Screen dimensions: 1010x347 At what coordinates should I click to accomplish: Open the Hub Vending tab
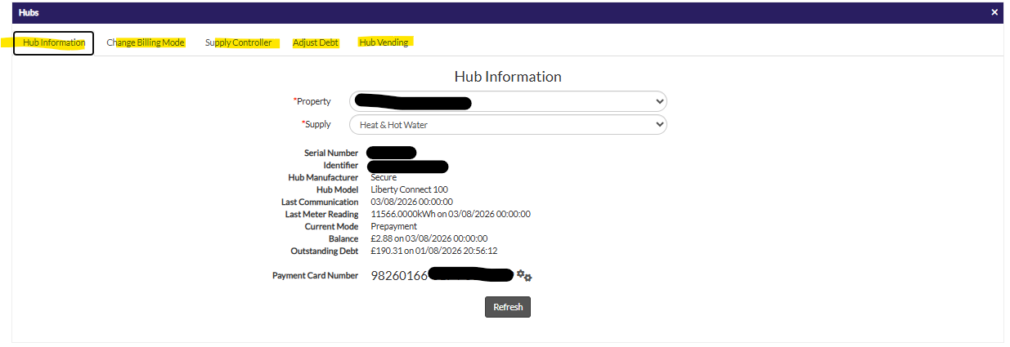click(384, 42)
